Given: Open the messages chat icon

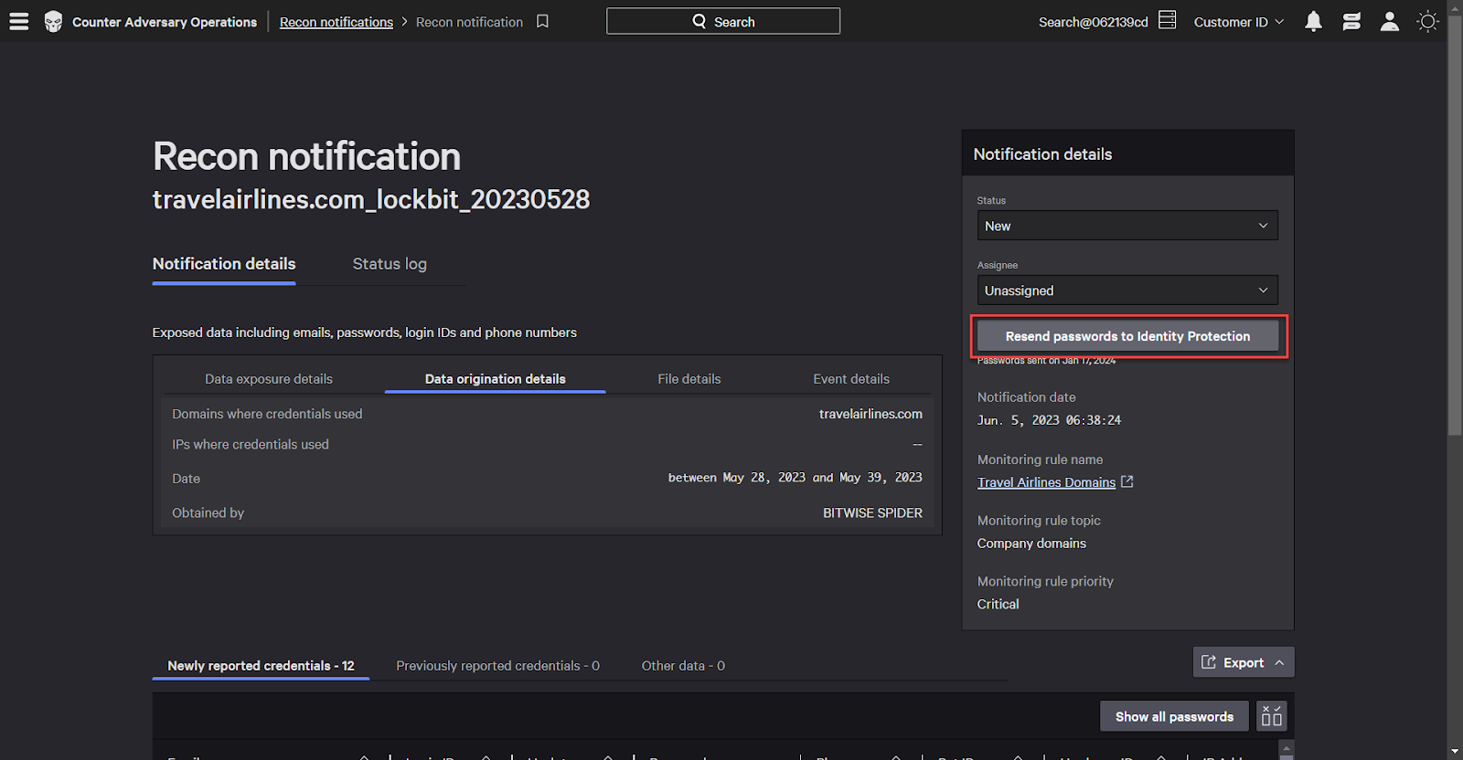Looking at the screenshot, I should click(1351, 21).
